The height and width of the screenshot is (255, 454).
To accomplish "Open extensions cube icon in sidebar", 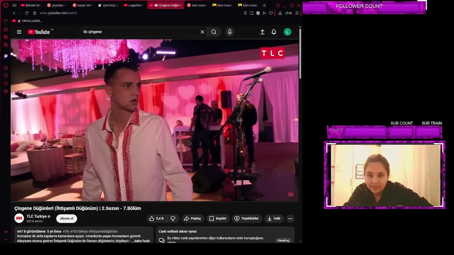I will click(x=6, y=84).
